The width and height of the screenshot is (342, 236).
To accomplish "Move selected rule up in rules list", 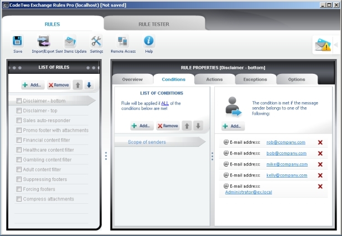I will point(78,86).
